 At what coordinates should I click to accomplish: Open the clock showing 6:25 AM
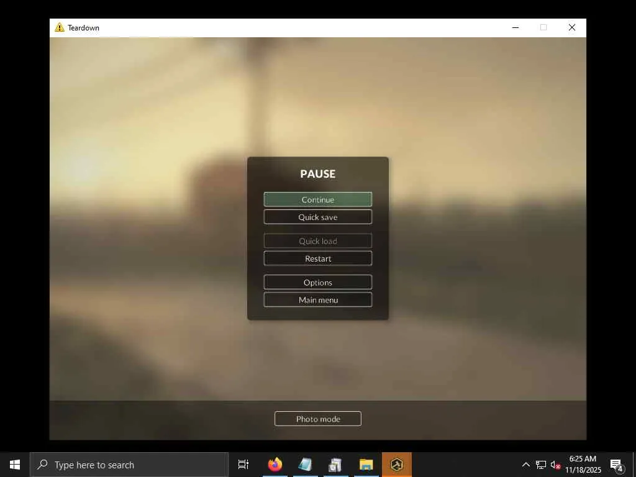pos(583,465)
